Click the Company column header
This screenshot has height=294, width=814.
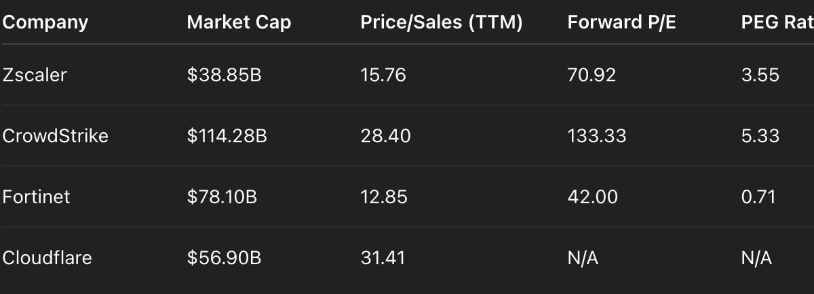pyautogui.click(x=45, y=22)
